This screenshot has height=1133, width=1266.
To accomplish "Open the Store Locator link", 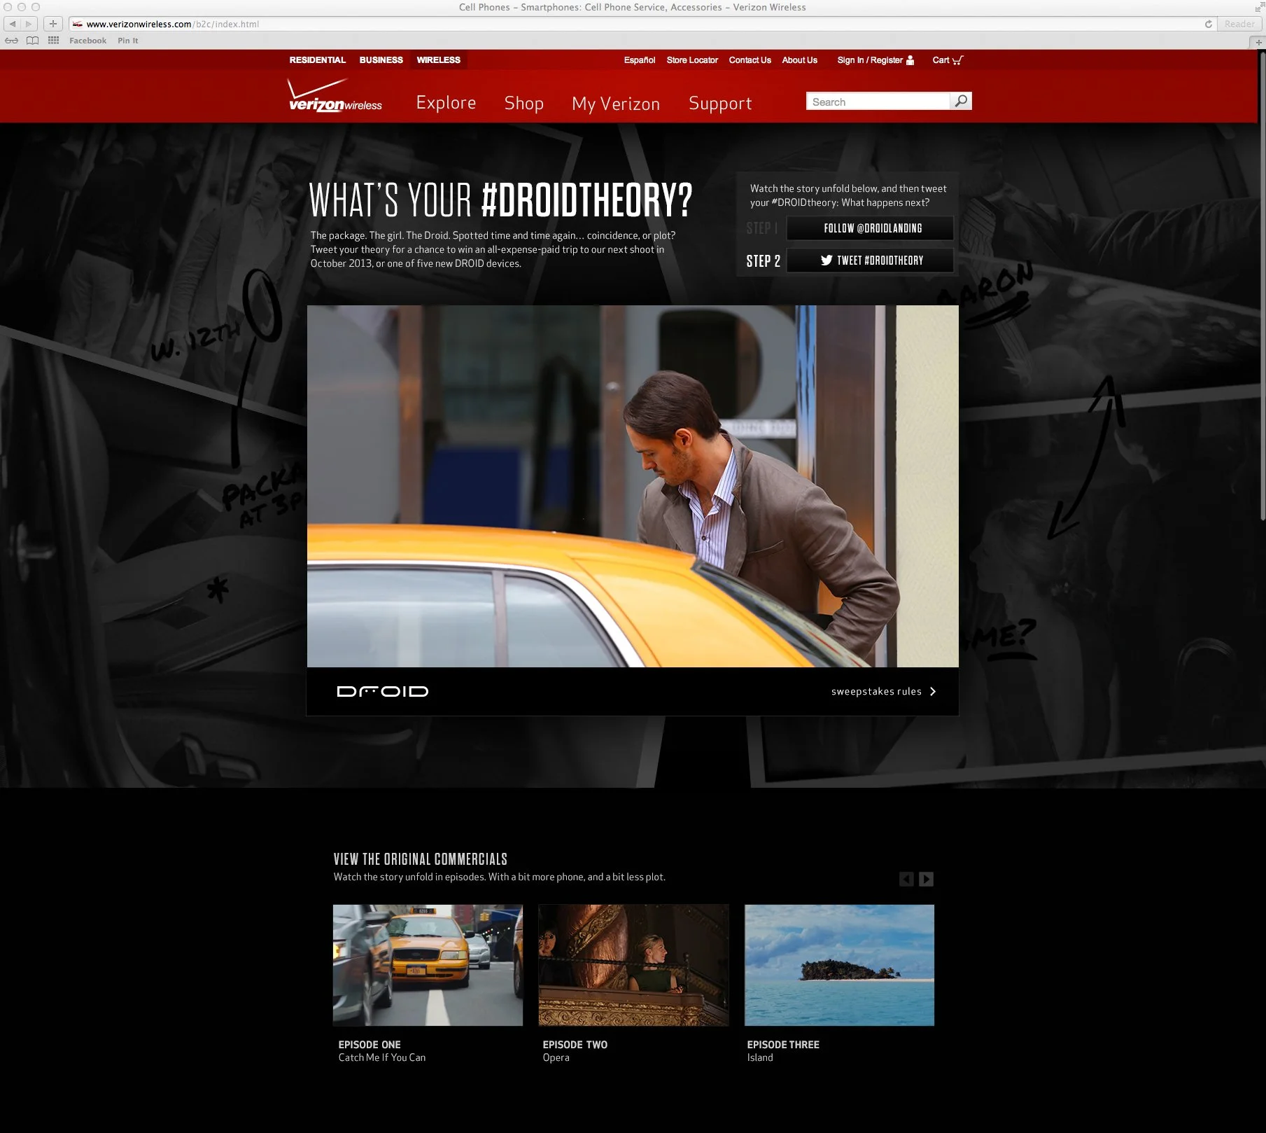I will pyautogui.click(x=692, y=60).
